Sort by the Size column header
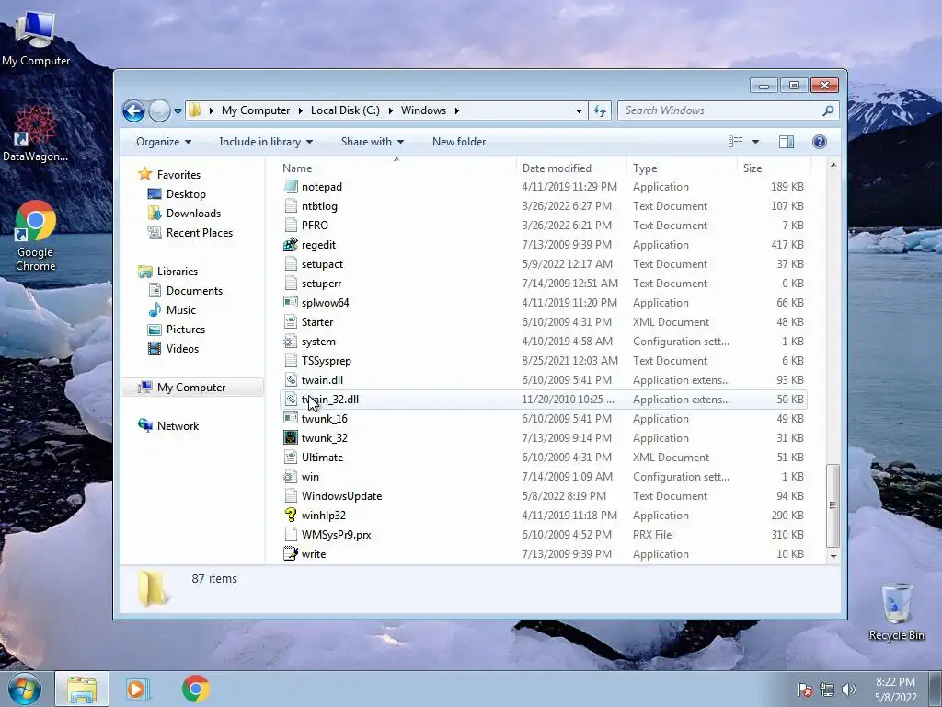The height and width of the screenshot is (707, 942). tap(752, 168)
